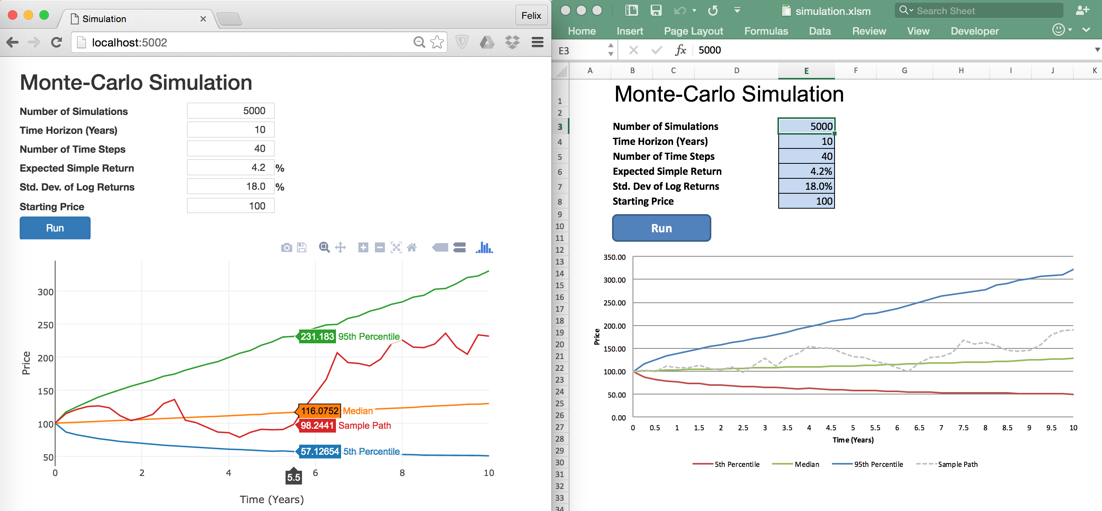Click the Excel share person-plus icon
Viewport: 1102px width, 511px height.
(x=1082, y=11)
